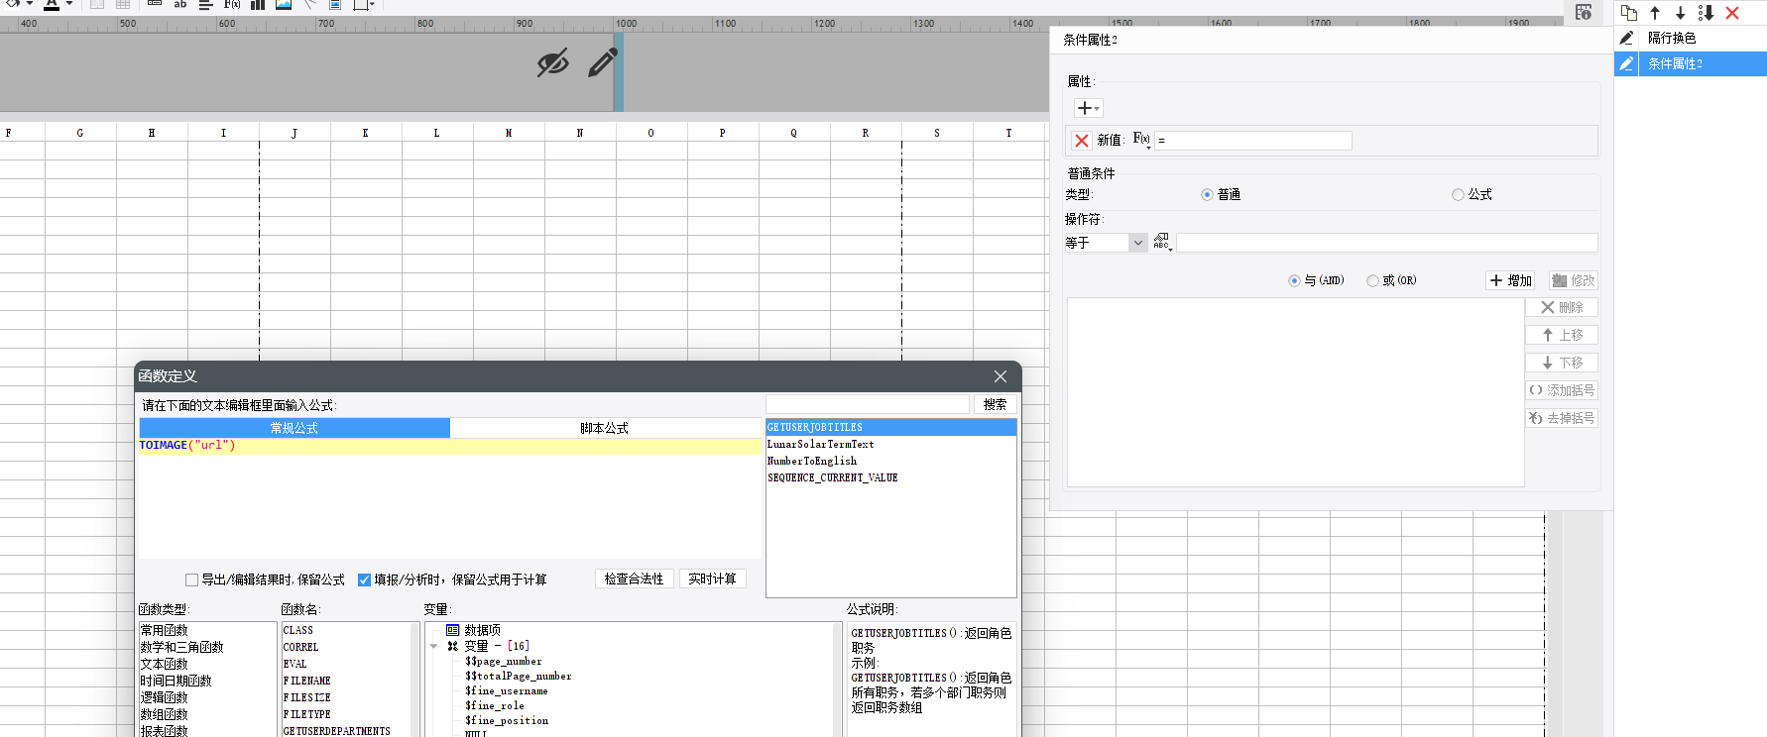Image resolution: width=1767 pixels, height=737 pixels.
Task: Click the pencil edit icon in the gray band
Action: [602, 63]
